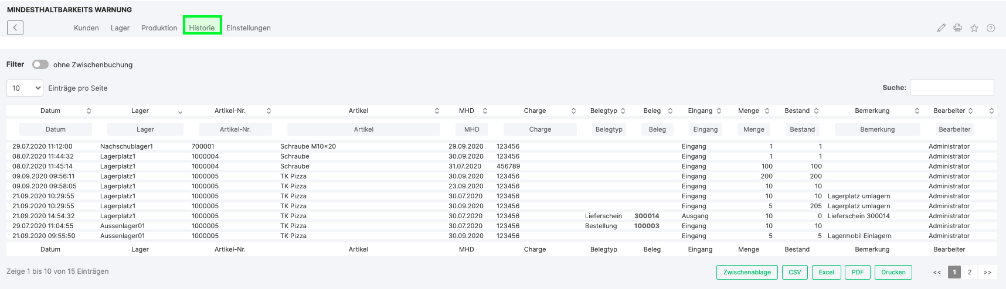Switch to the Kunden tab
Screen dimensions: 1006x289
86,28
